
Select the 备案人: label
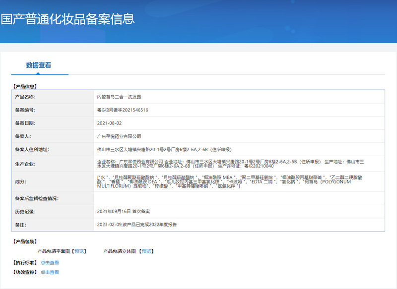point(23,136)
